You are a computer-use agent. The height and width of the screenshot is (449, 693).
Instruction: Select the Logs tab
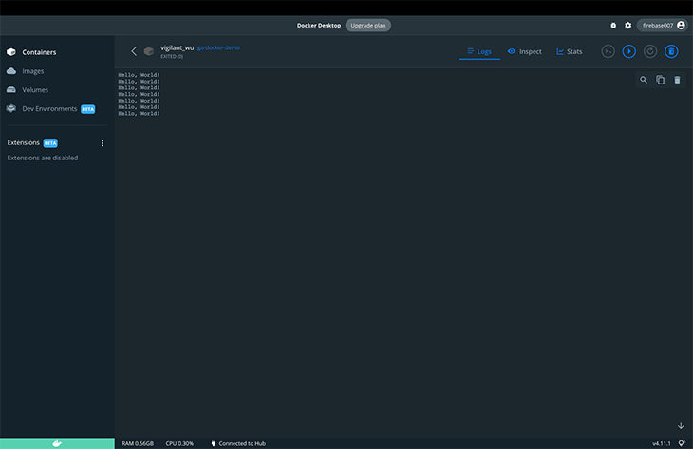click(x=479, y=51)
